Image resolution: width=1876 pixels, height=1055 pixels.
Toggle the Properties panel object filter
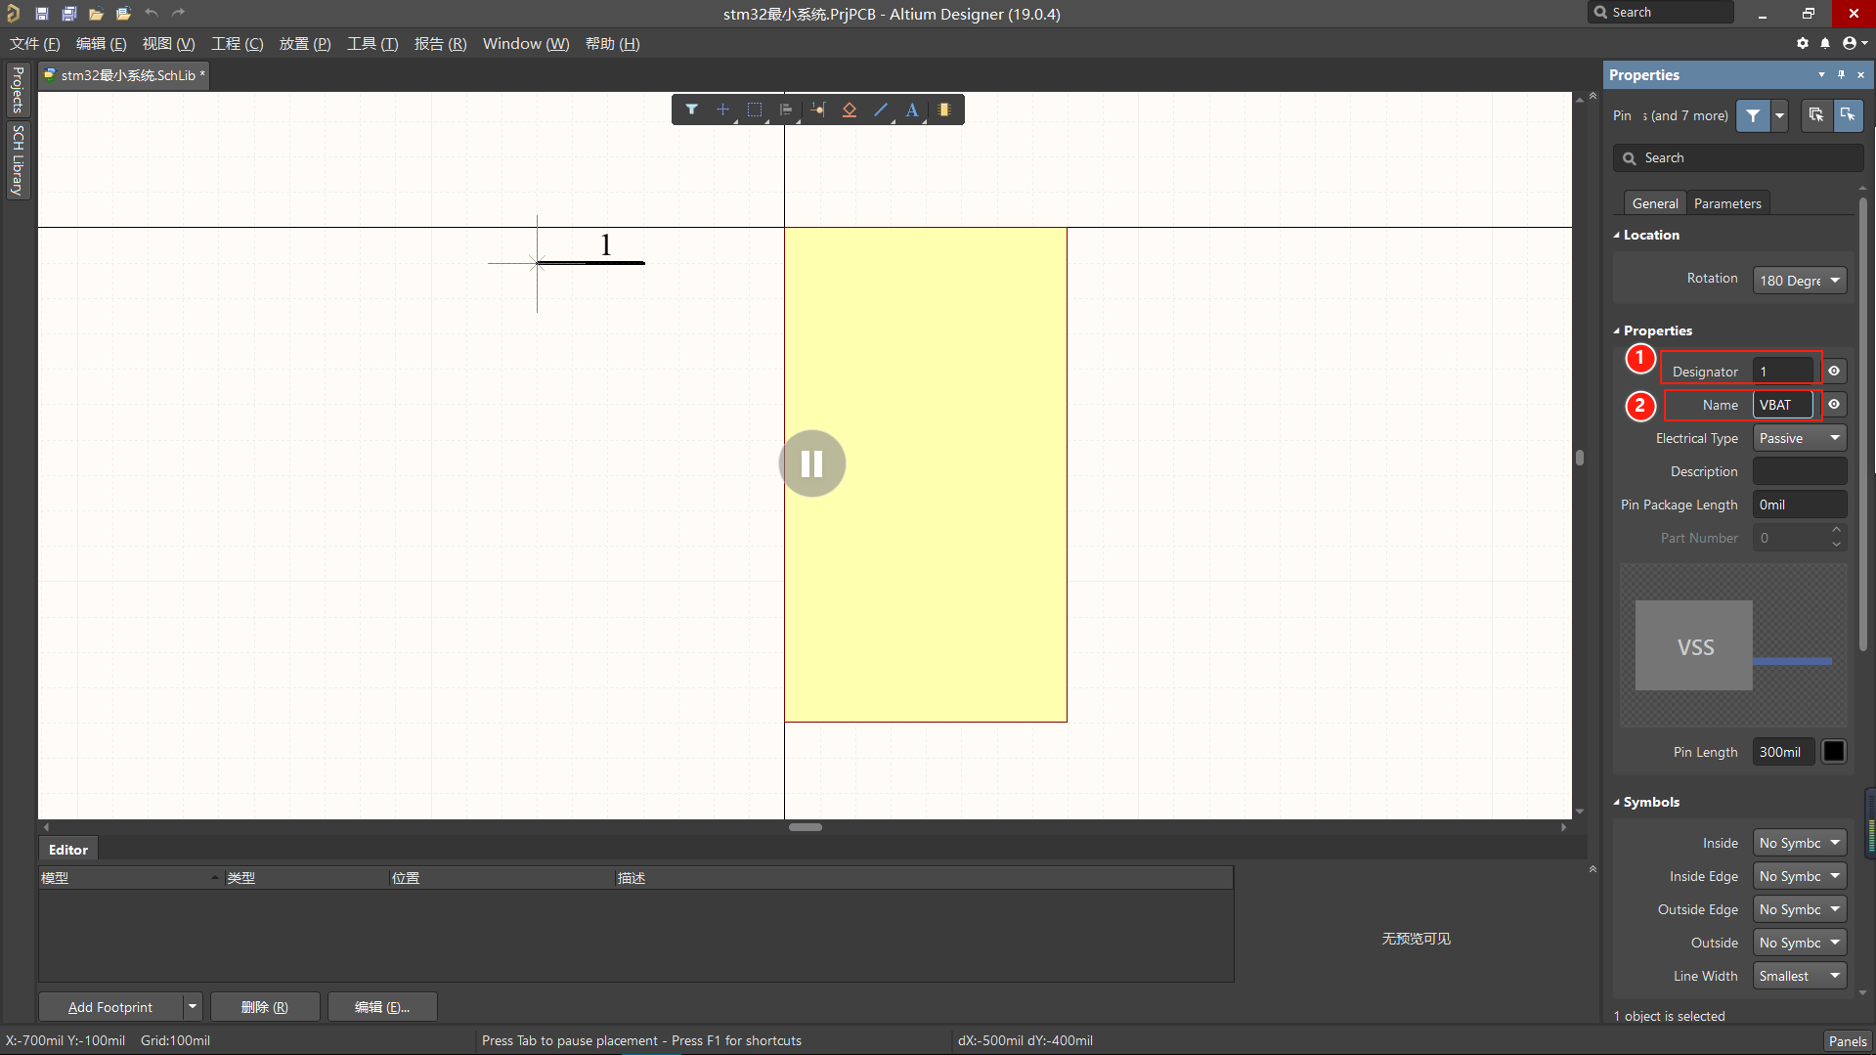(1753, 115)
